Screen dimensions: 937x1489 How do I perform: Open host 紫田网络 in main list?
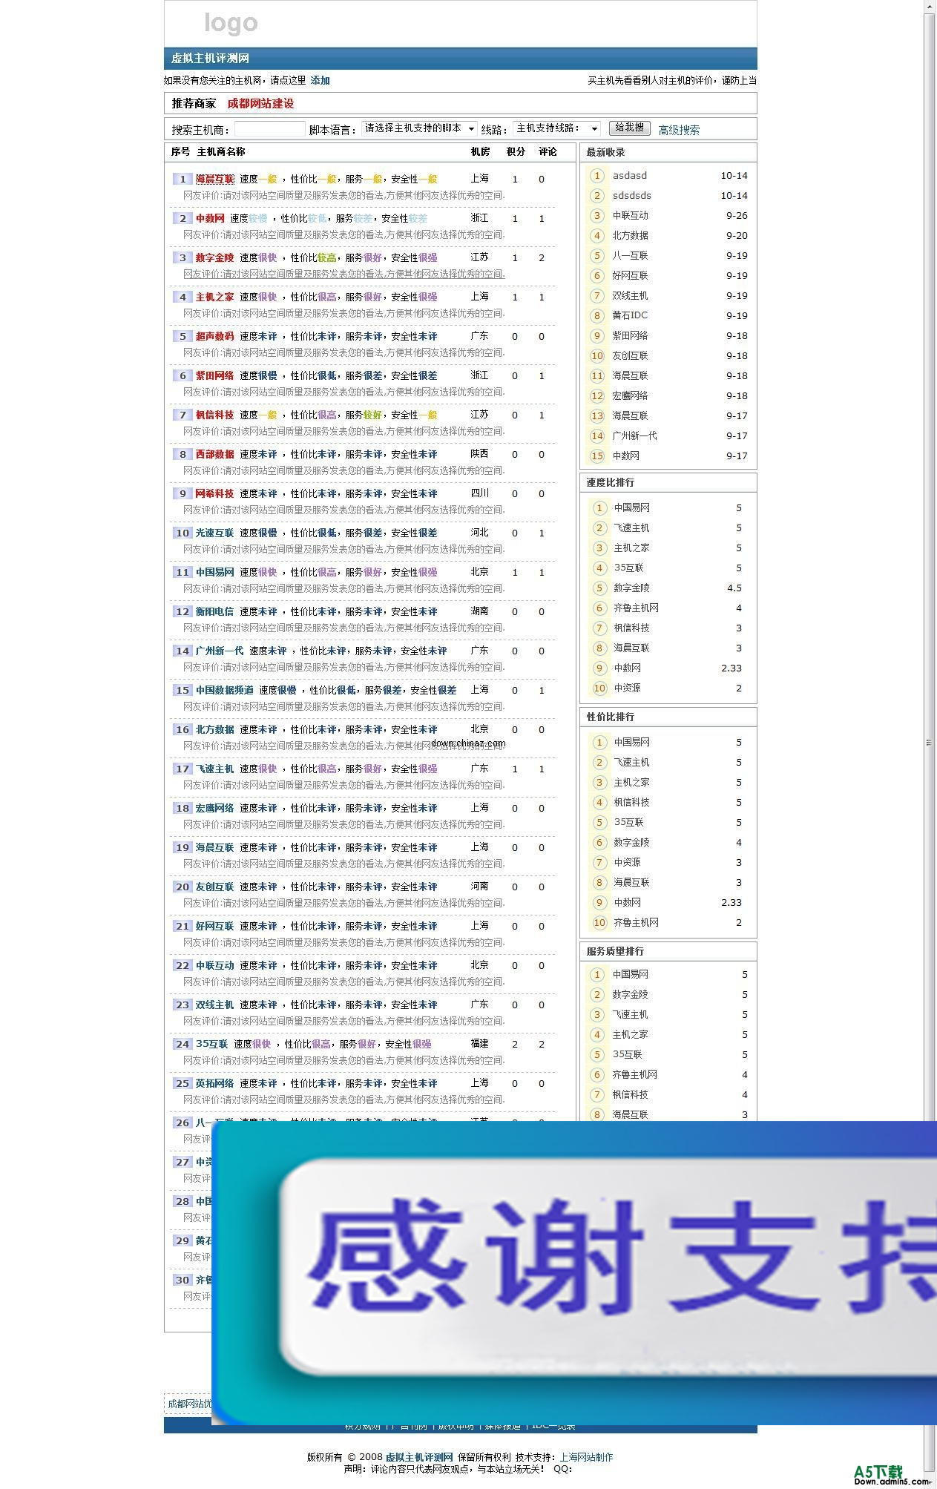214,375
